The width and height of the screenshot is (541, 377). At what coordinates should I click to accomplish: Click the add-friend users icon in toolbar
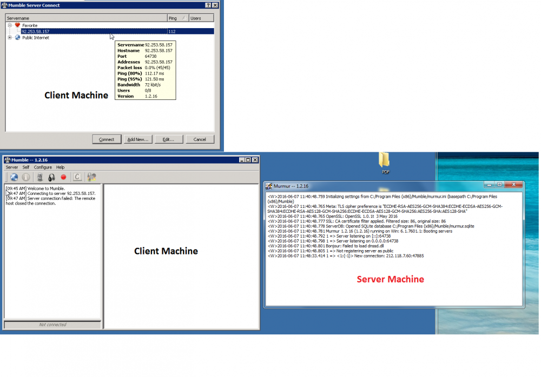91,177
